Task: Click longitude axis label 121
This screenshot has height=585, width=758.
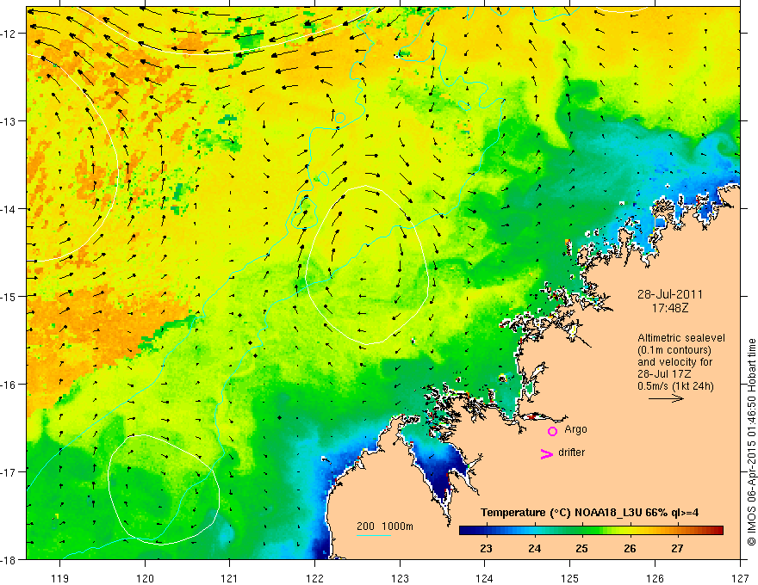Action: [230, 578]
